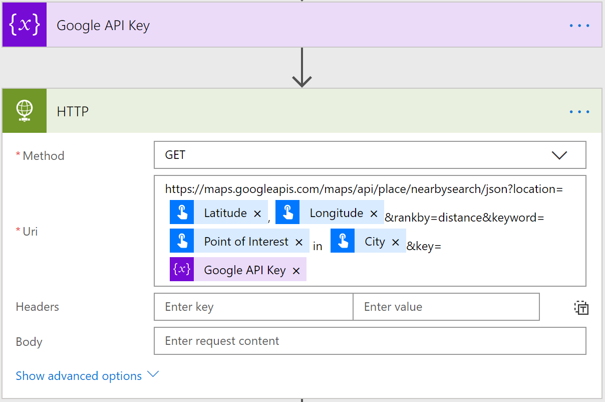Click the Headers Enter value field
605x402 pixels.
tap(446, 307)
